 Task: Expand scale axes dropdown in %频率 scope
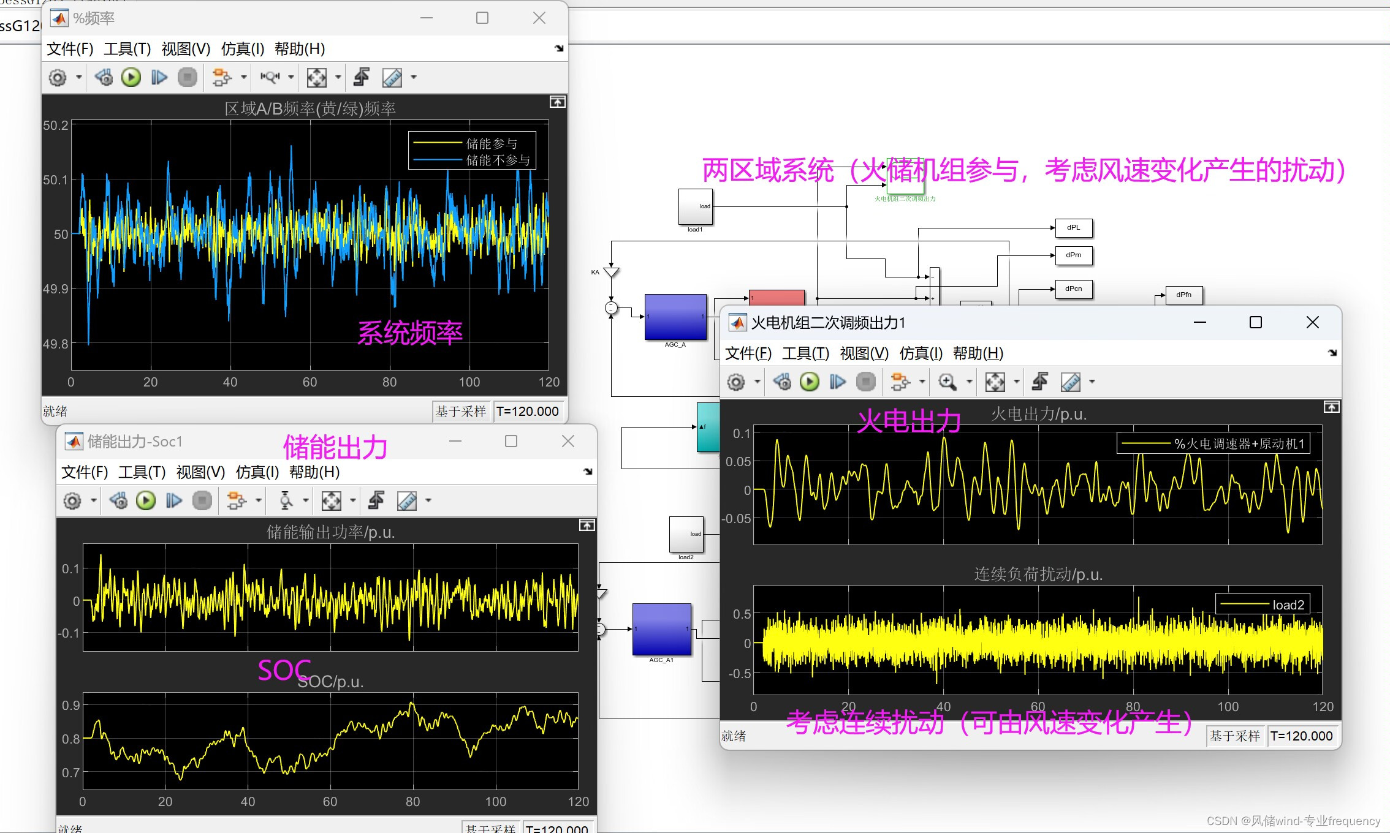click(338, 78)
